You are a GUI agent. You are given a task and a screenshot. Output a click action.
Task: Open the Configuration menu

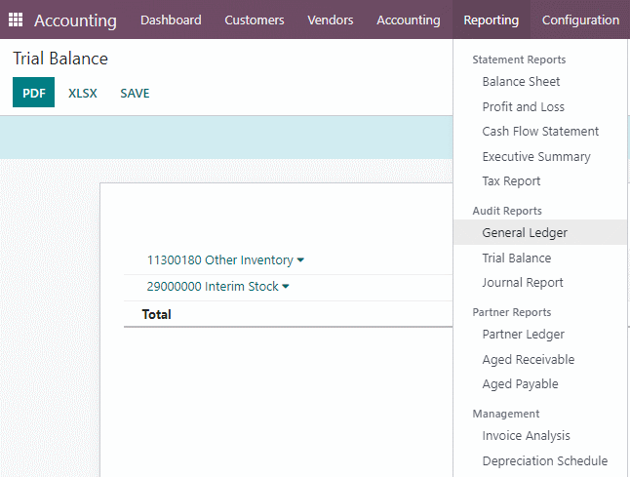580,20
